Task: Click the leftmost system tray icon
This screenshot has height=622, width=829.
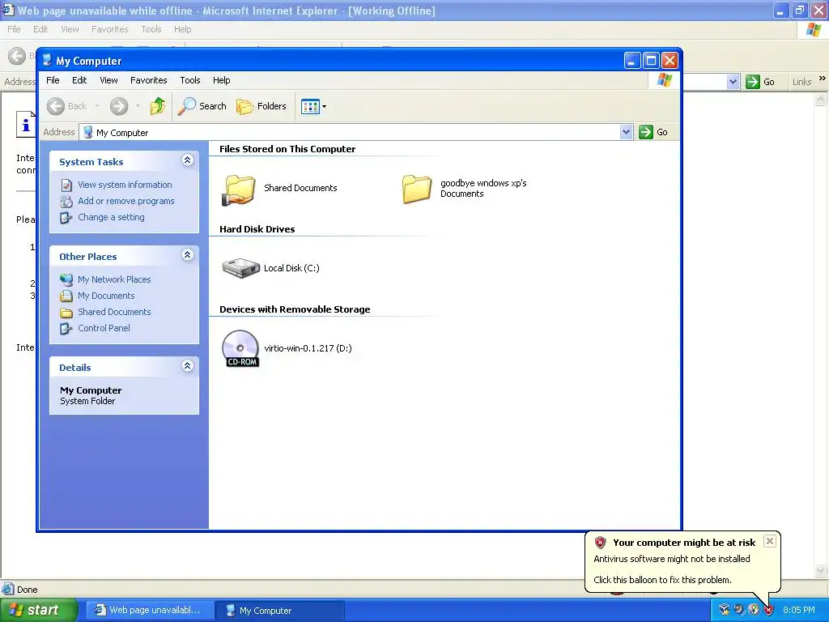Action: pyautogui.click(x=725, y=610)
